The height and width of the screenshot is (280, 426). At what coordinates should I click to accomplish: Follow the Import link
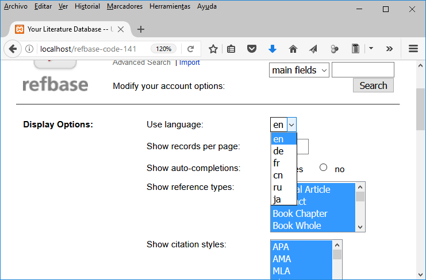(x=190, y=63)
